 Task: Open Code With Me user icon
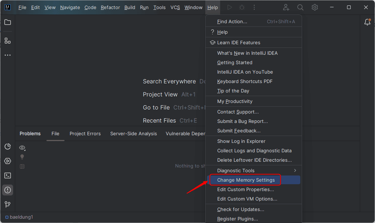pyautogui.click(x=286, y=7)
